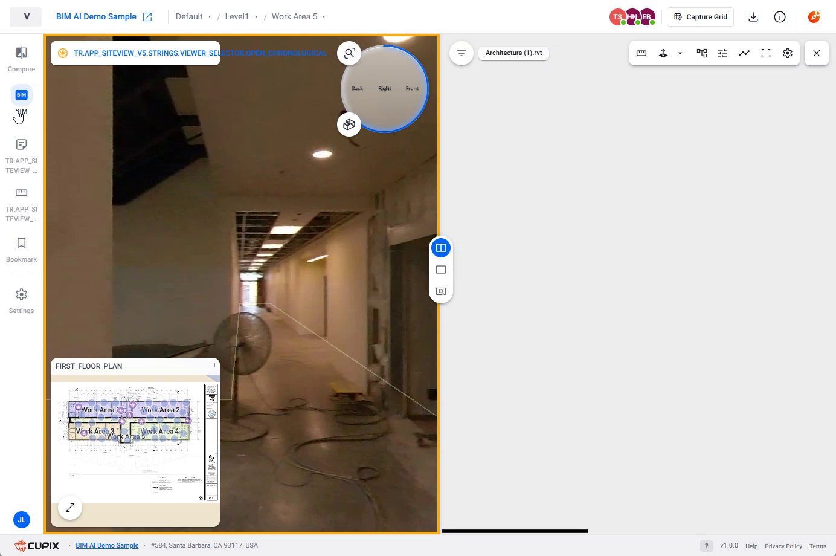Open the info icon in the header

coord(780,17)
